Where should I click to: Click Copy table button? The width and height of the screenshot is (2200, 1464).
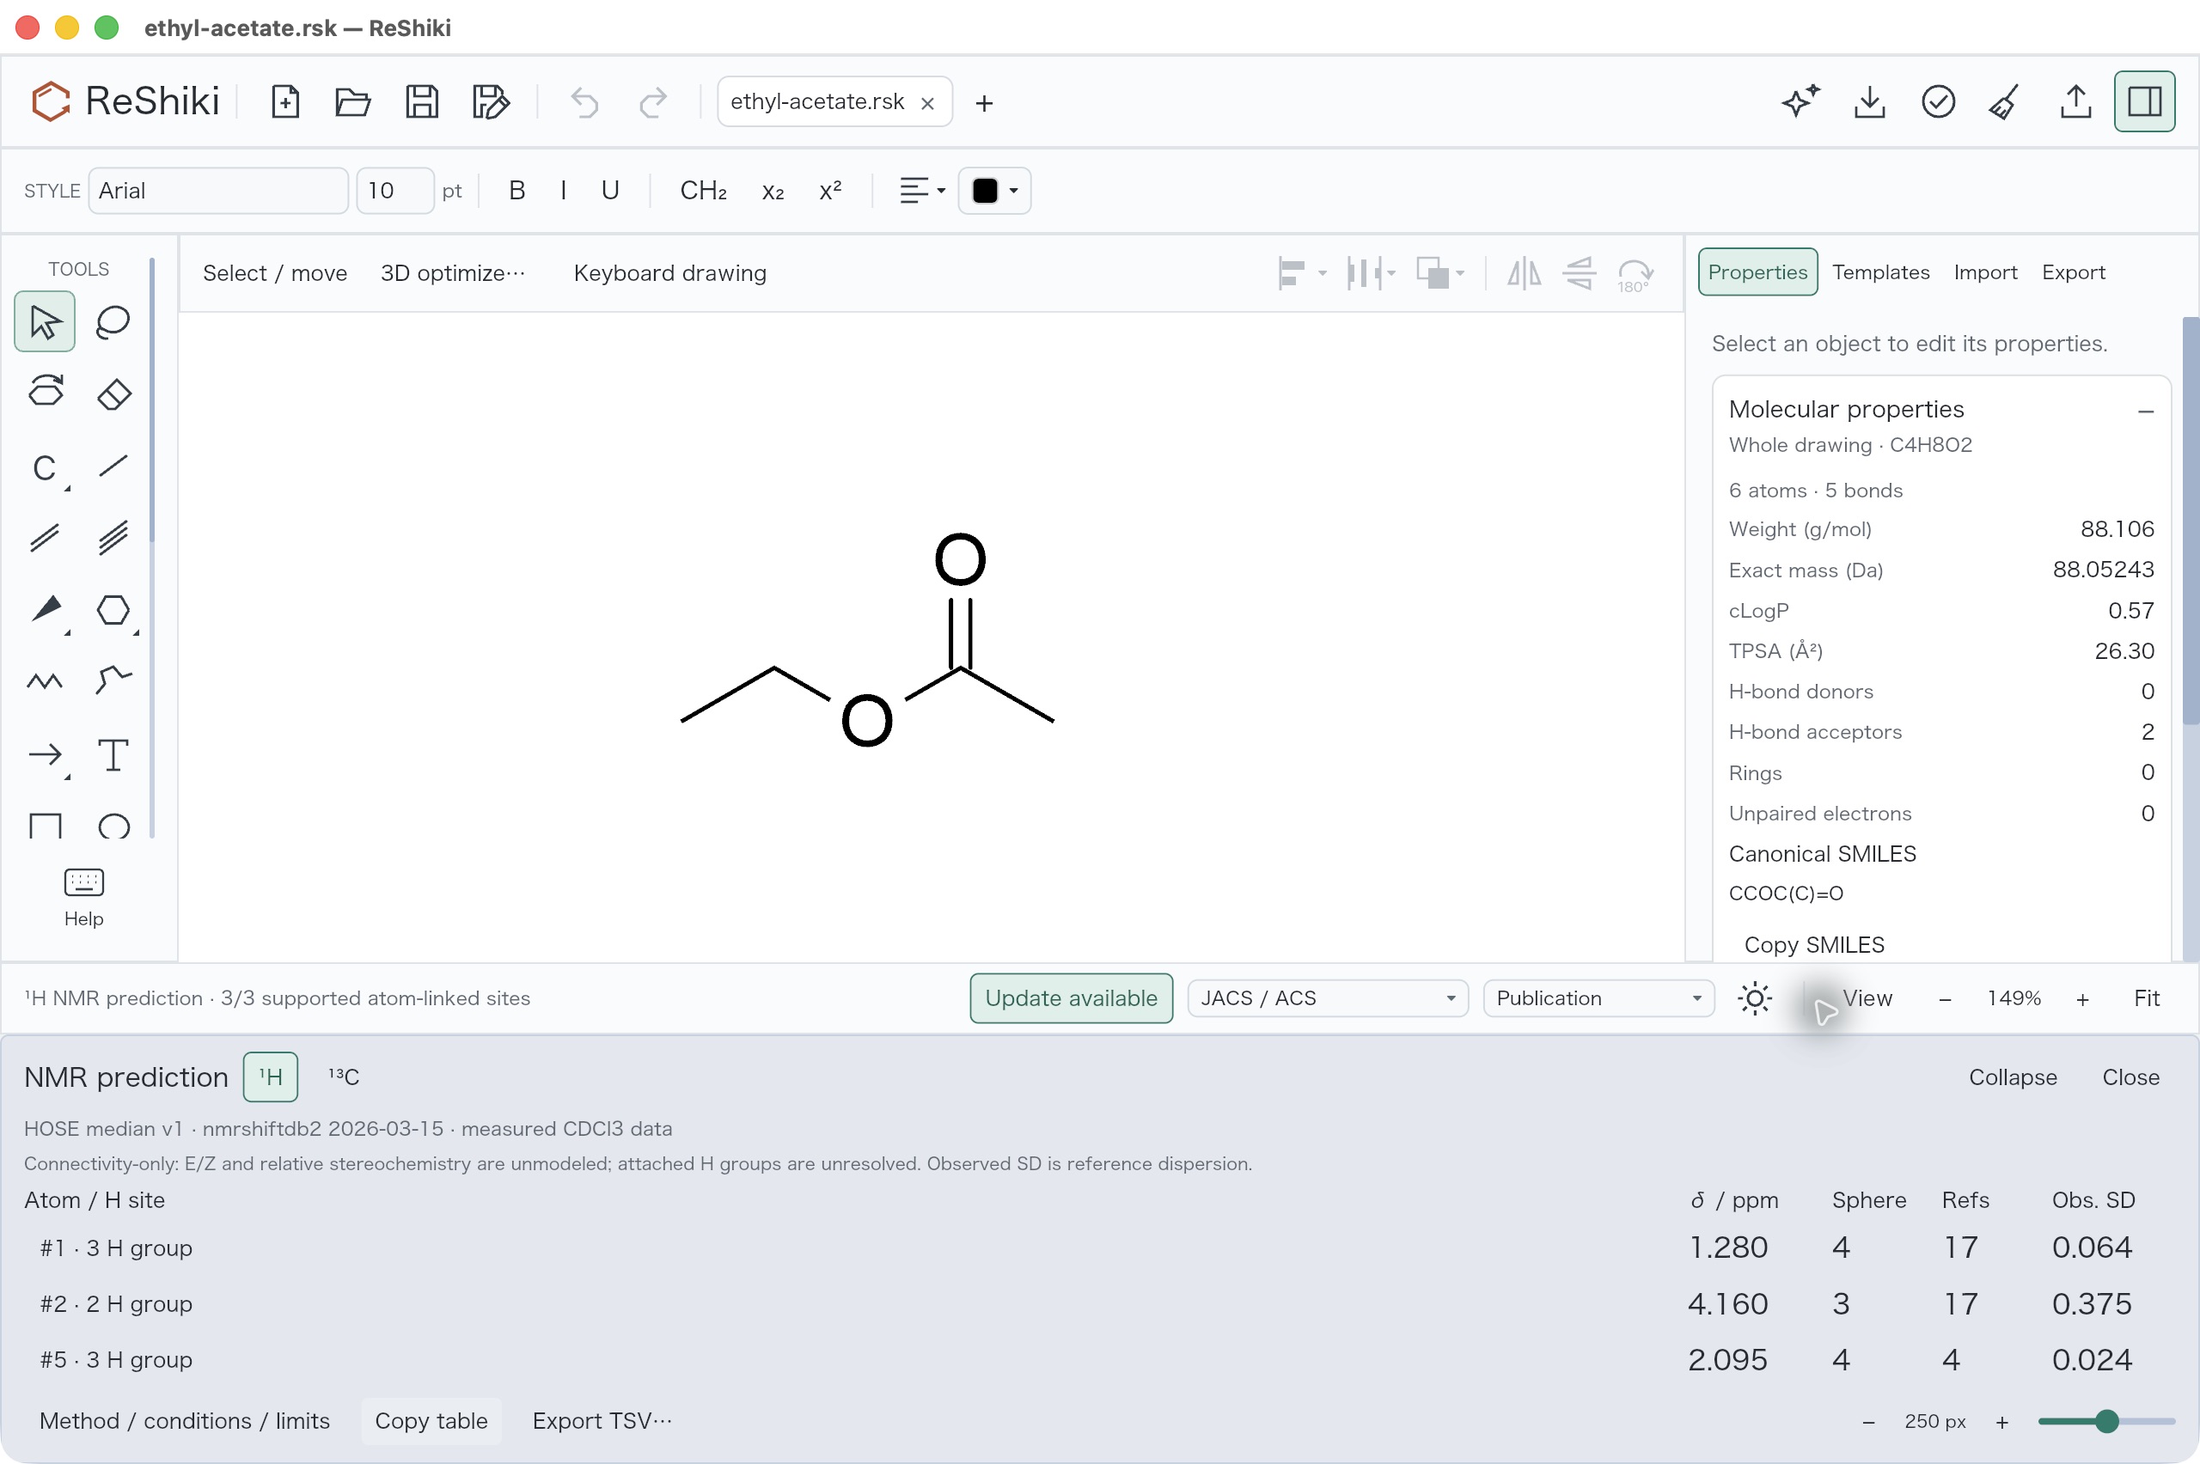point(431,1420)
